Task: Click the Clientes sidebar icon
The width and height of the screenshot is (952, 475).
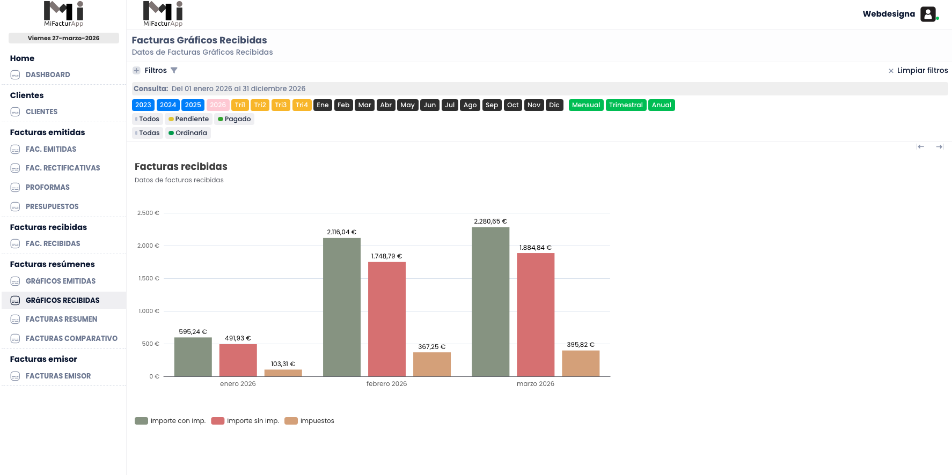Action: 15,112
